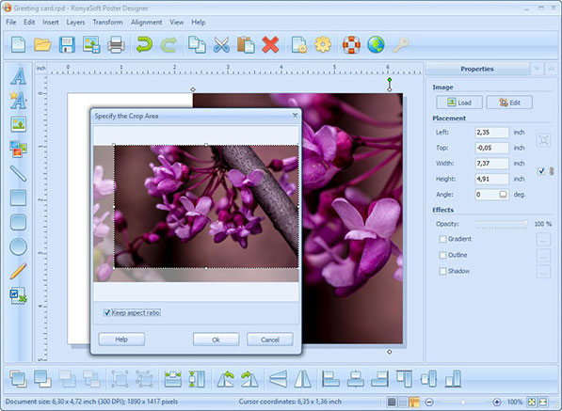Undo last action with green arrow
This screenshot has width=562, height=411.
144,45
